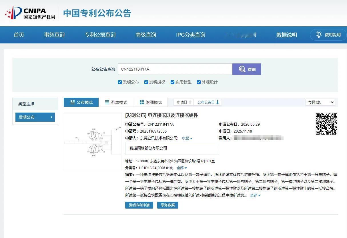Click the publication date 2026.05.29
Image resolution: width=347 pixels, height=238 pixels.
click(250, 125)
